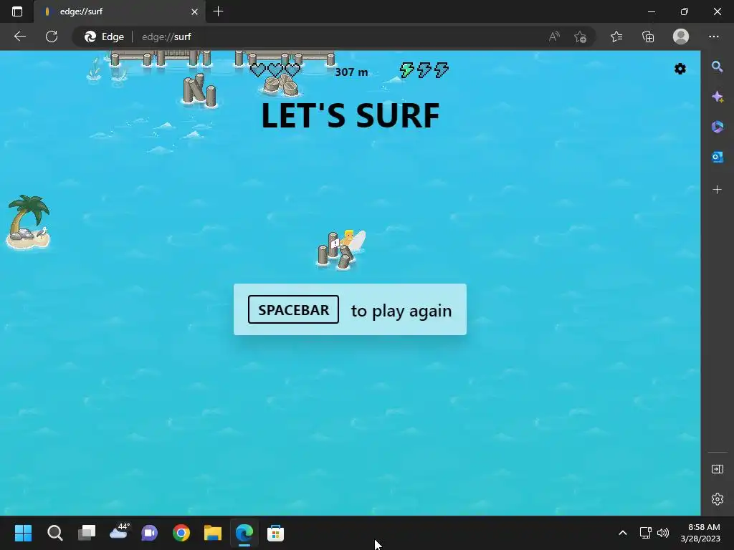Open the Favorites list icon
This screenshot has width=734, height=550.
click(x=616, y=37)
